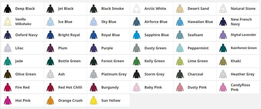Click the Peppermint hoodie icon
261x109 pixels.
pyautogui.click(x=180, y=48)
